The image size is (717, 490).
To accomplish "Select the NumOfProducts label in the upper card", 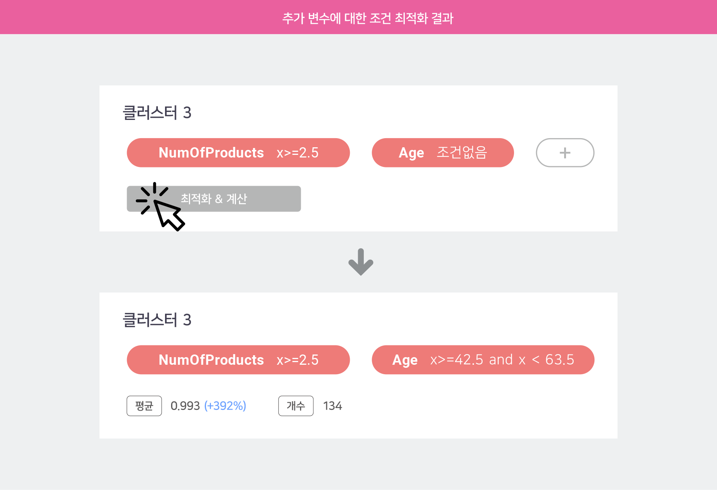I will (211, 153).
